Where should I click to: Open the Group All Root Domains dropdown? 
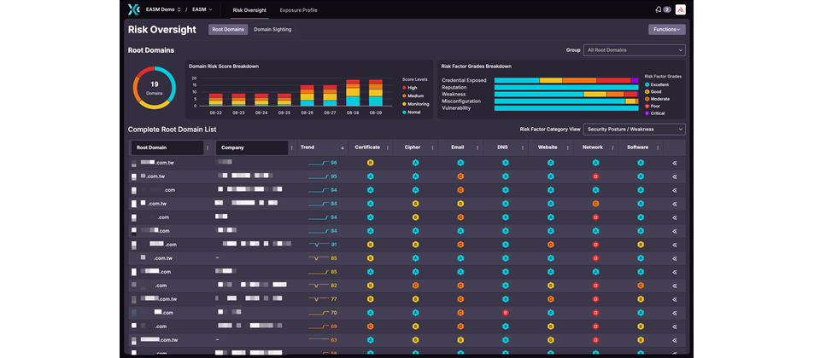point(633,50)
